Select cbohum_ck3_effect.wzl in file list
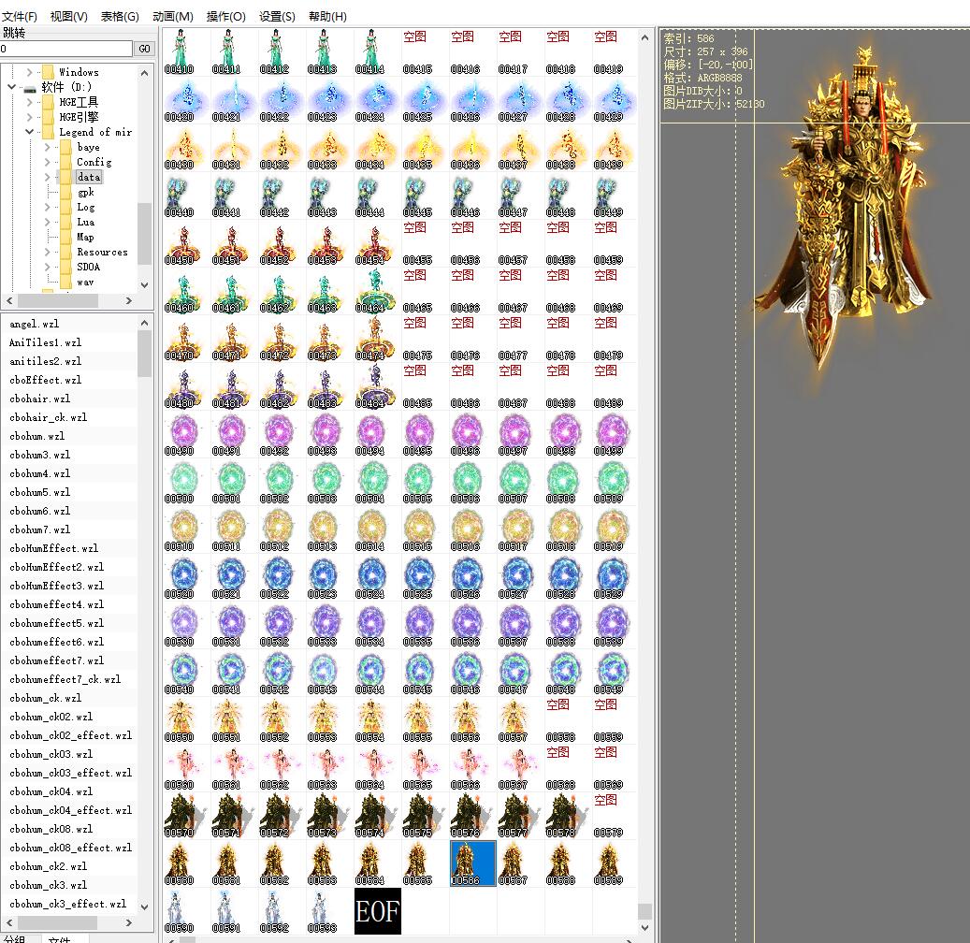The height and width of the screenshot is (943, 970). point(68,904)
